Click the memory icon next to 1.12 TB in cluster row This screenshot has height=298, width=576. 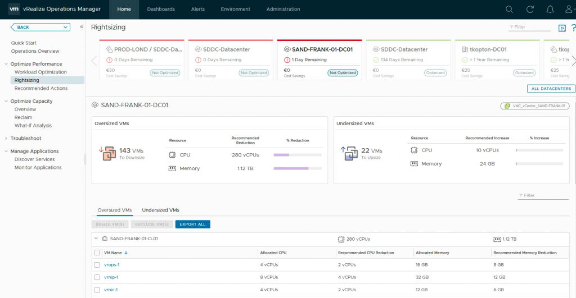coord(497,239)
